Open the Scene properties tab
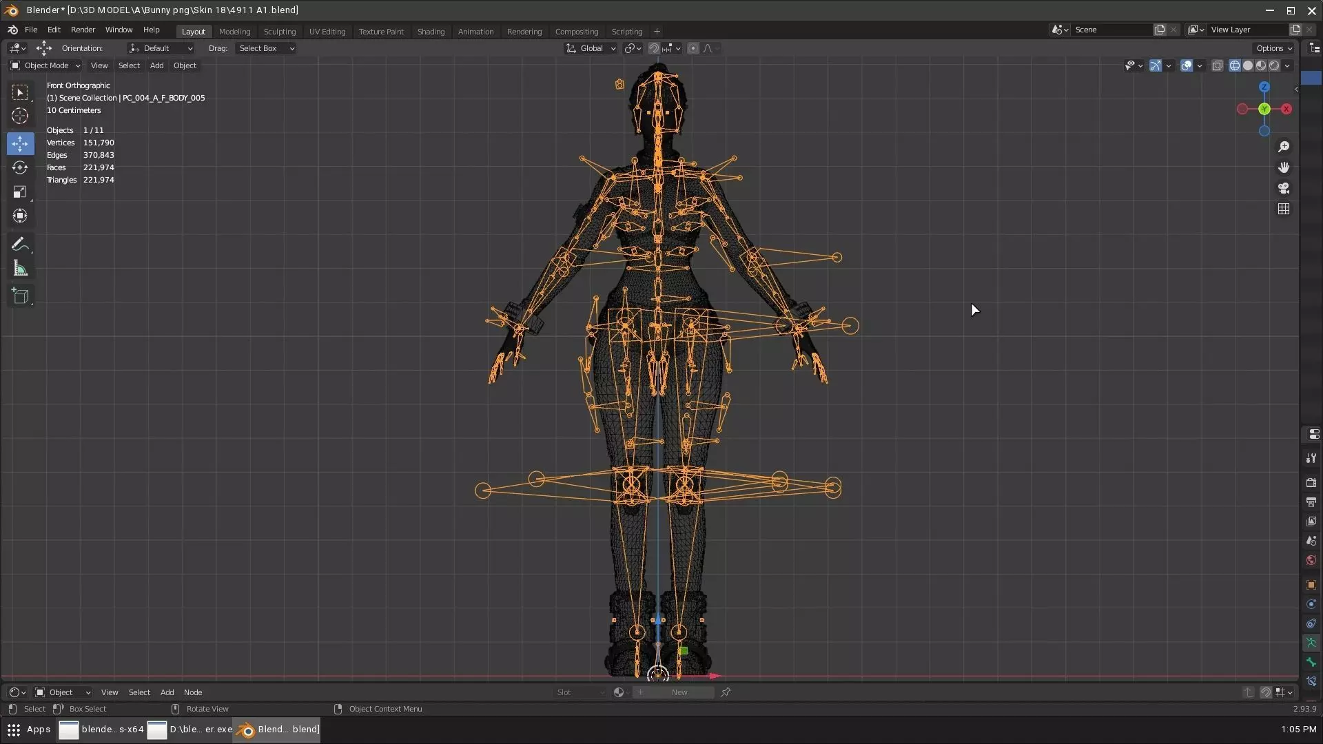This screenshot has height=744, width=1323. (1311, 540)
